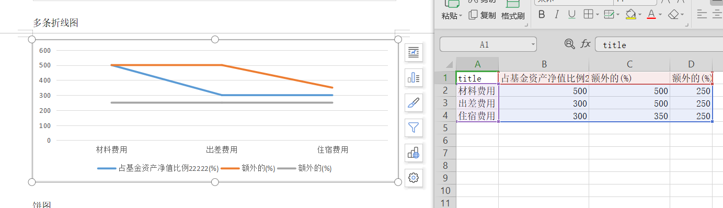Screen dimensions: 723x208
Task: Click blue legend entry 占基金资产净值比例22222(%)
Action: 157,168
